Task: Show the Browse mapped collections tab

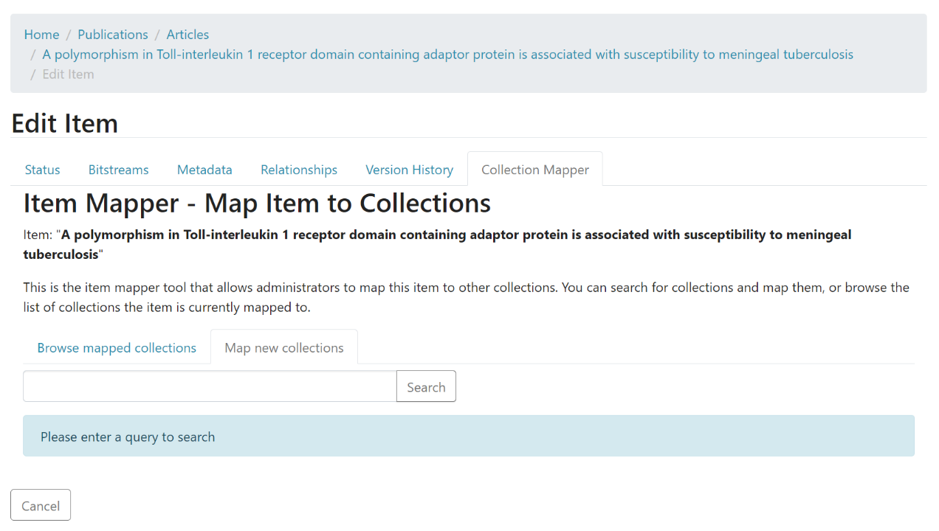Action: pos(117,348)
